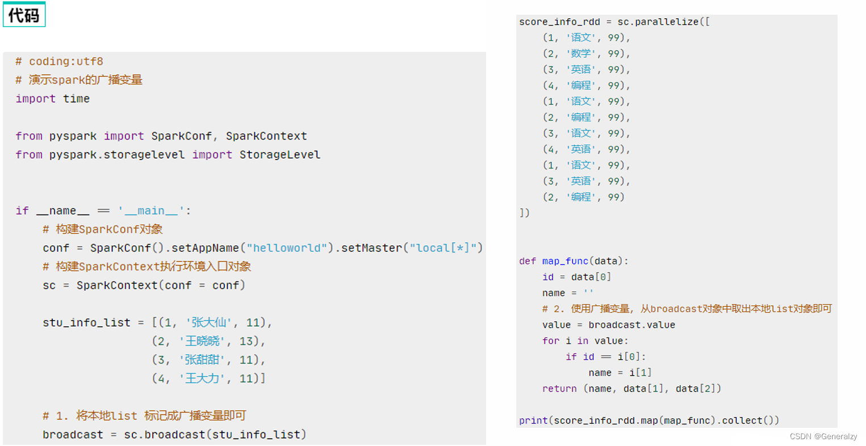The height and width of the screenshot is (446, 866).
Task: Click the row (2, '数学', 99)
Action: 587,53
